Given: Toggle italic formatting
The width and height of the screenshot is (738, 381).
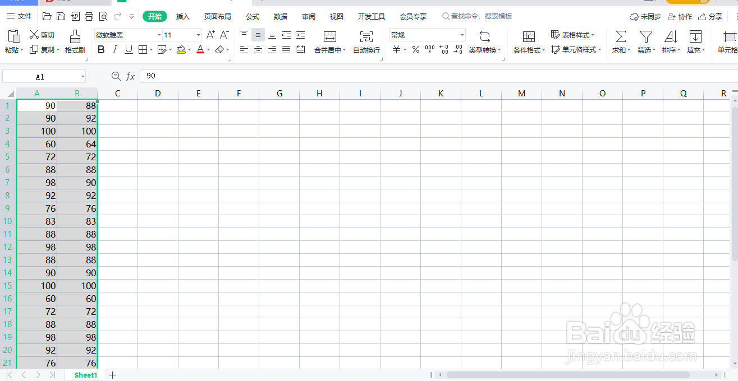Looking at the screenshot, I should pos(115,50).
